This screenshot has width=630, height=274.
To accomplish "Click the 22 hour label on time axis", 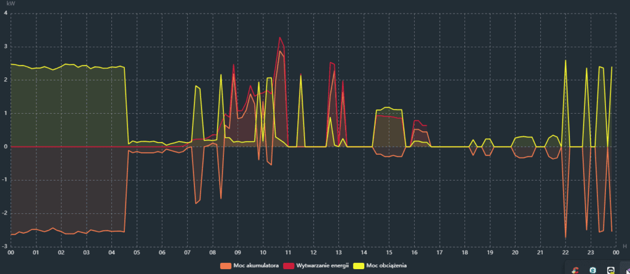I will point(565,252).
